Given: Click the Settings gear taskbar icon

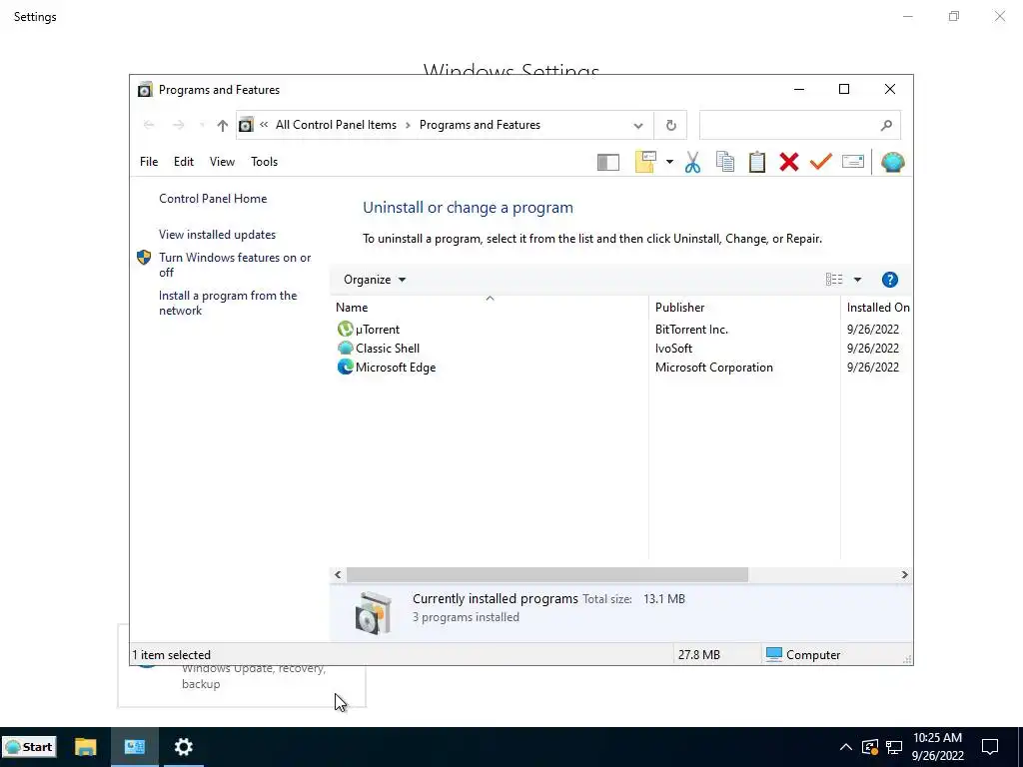Looking at the screenshot, I should tap(184, 747).
